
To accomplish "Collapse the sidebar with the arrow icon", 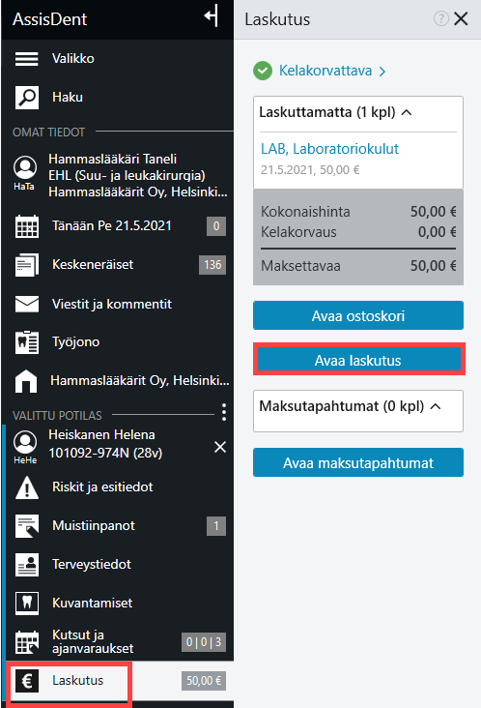I will (x=212, y=16).
